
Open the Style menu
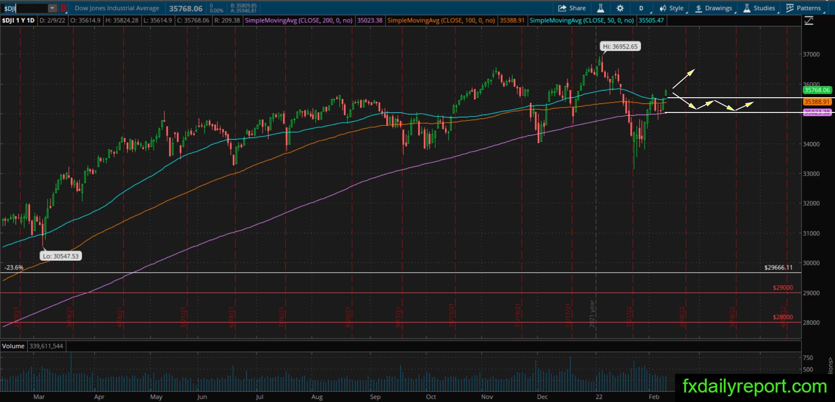coord(672,8)
